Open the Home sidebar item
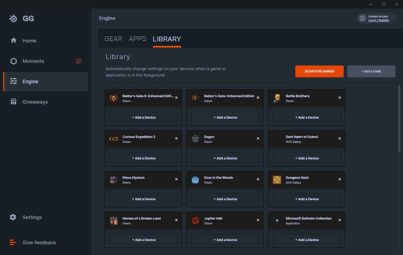403x255 pixels. click(29, 41)
